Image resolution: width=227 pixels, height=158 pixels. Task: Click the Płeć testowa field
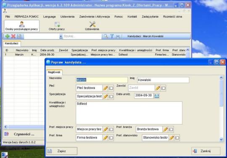[x=89, y=88]
